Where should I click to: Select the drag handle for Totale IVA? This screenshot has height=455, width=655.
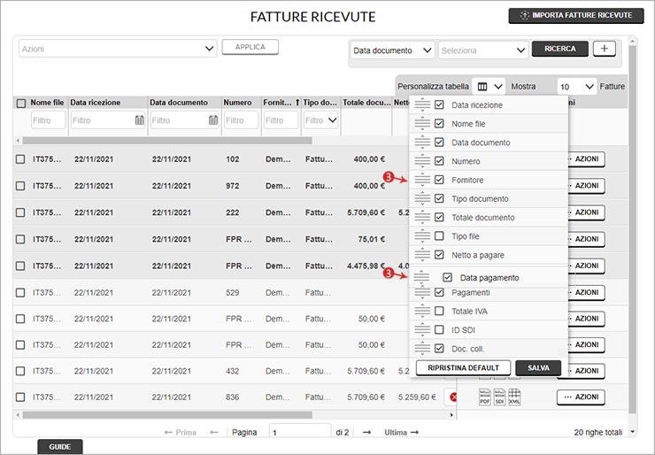pyautogui.click(x=422, y=312)
